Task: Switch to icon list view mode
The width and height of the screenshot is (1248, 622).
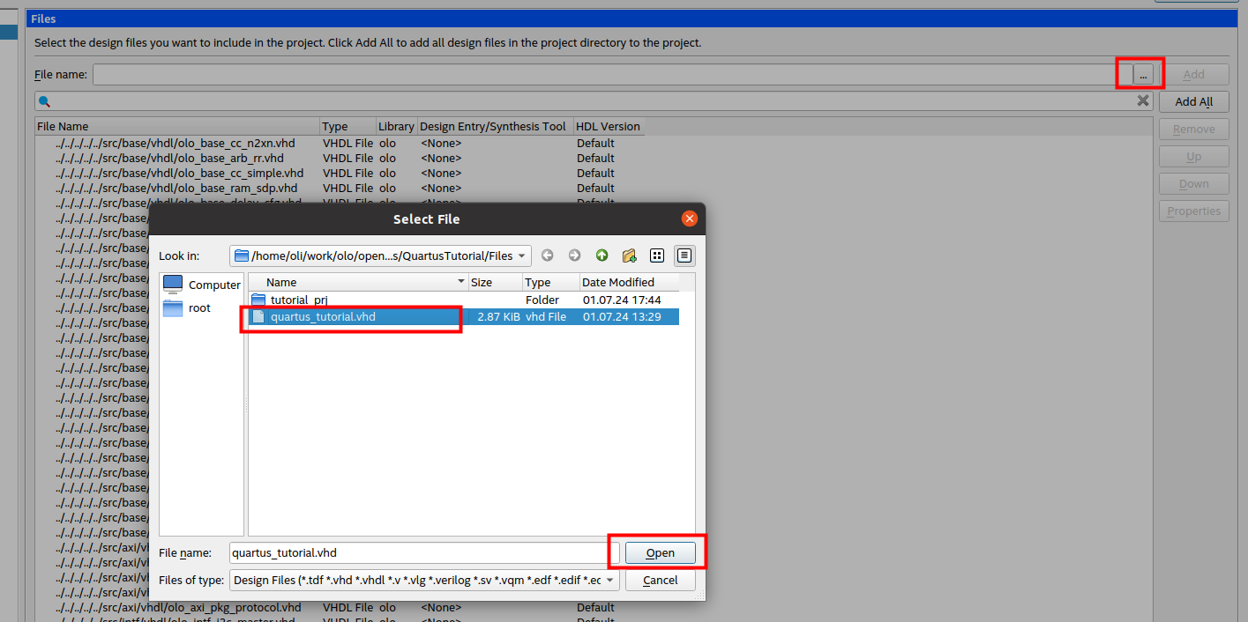Action: [x=657, y=255]
